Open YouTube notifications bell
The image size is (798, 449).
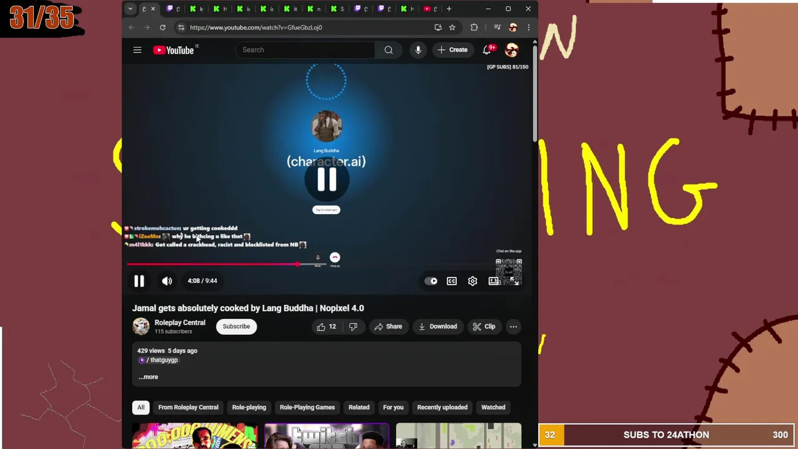[x=487, y=50]
